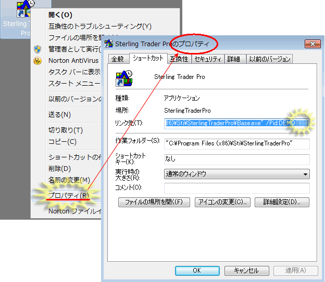Select スタート メニュー menu entry
325x282 pixels.
click(x=74, y=84)
